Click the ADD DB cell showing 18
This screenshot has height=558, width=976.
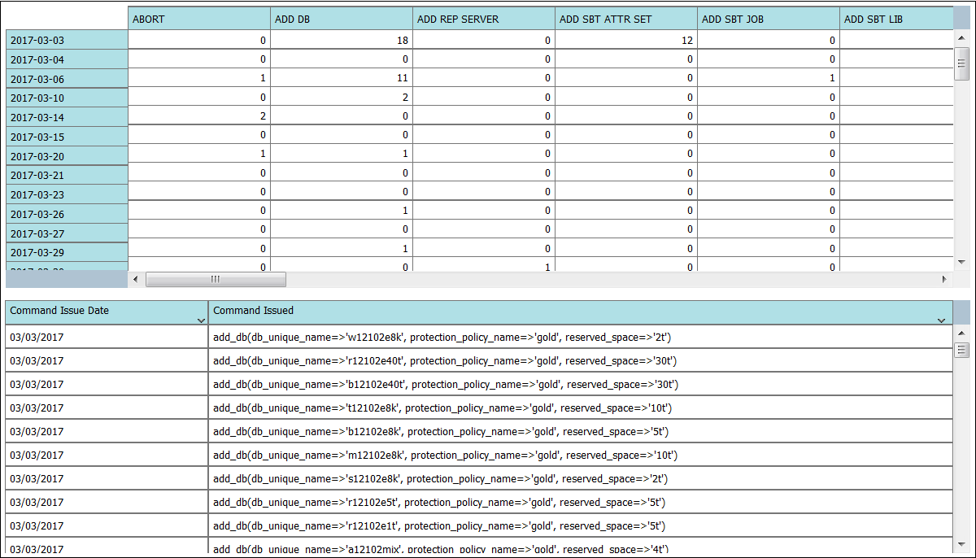coord(342,40)
